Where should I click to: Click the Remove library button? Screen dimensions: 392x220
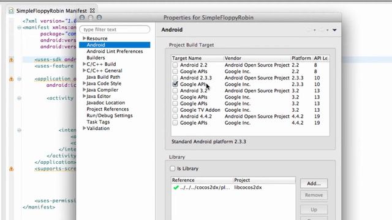click(x=314, y=195)
